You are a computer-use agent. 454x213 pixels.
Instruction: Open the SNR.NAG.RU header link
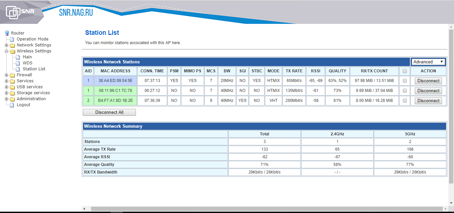(x=76, y=13)
